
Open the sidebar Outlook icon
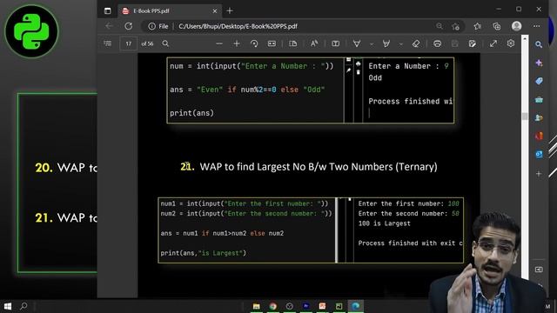[539, 155]
